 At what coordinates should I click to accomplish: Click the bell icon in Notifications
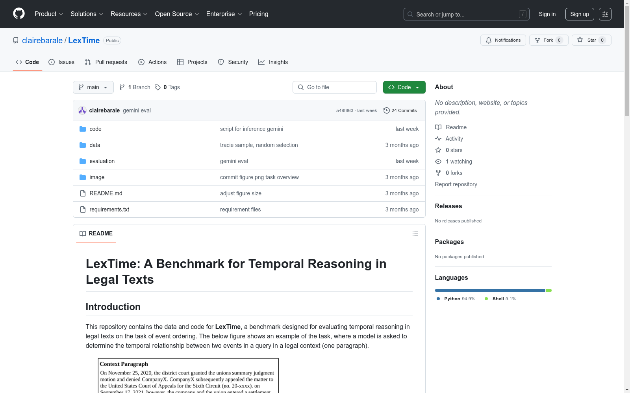(x=489, y=40)
